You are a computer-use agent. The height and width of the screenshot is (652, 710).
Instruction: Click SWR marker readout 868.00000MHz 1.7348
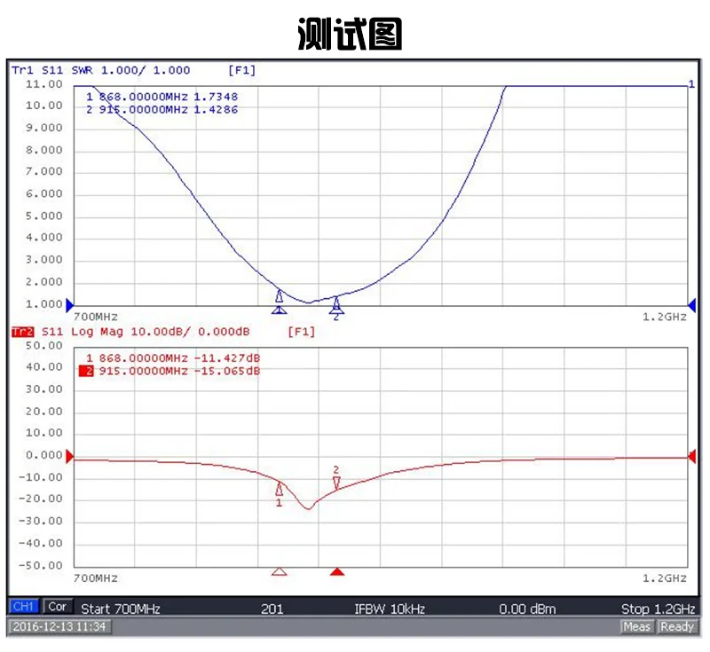point(162,97)
